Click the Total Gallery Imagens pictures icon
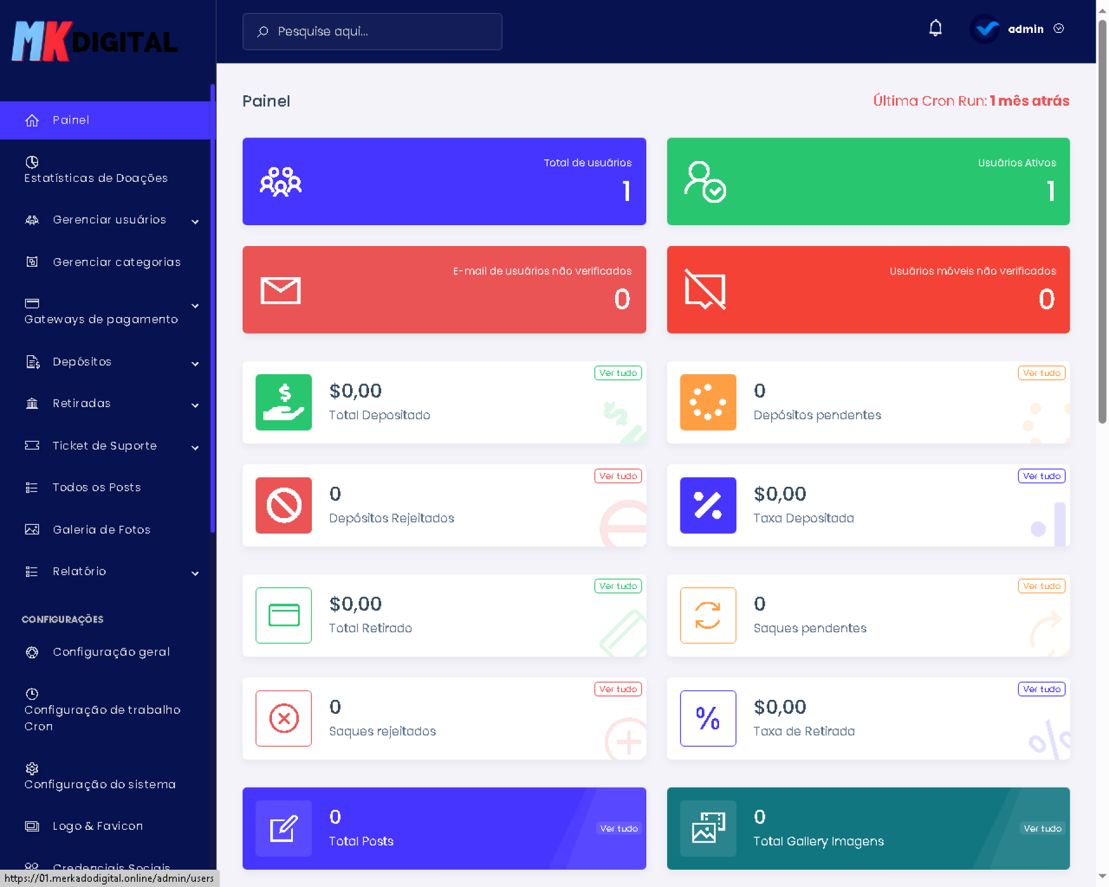Image resolution: width=1109 pixels, height=887 pixels. 708,828
